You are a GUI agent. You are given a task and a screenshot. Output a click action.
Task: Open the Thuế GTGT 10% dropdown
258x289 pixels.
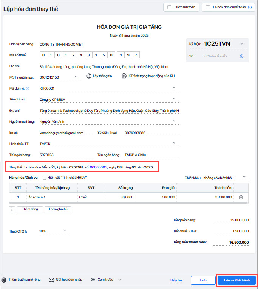pyautogui.click(x=65, y=230)
